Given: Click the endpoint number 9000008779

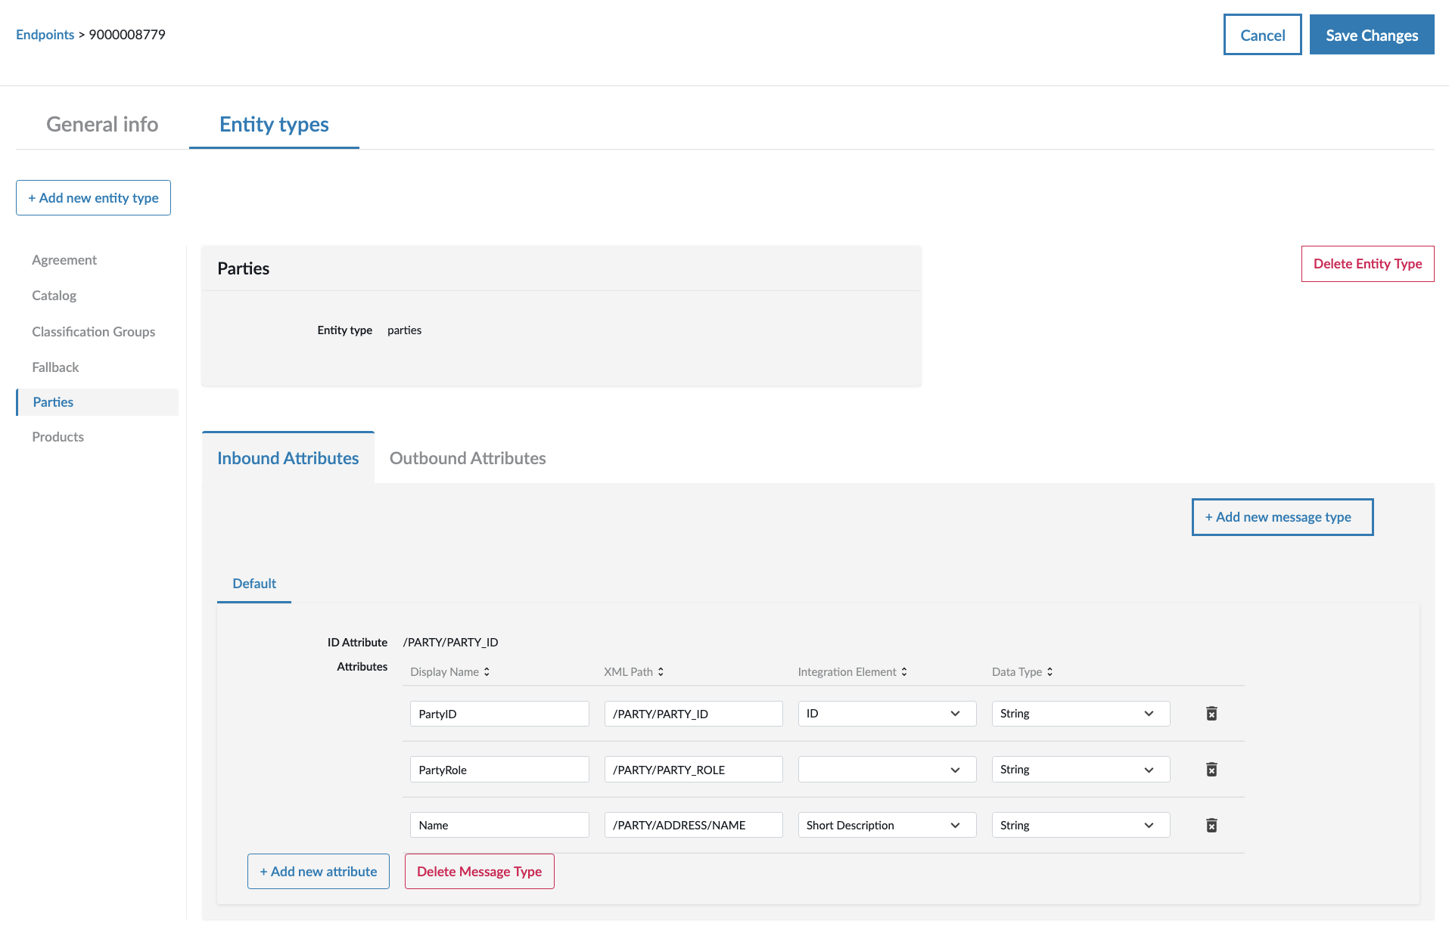Looking at the screenshot, I should (x=127, y=35).
